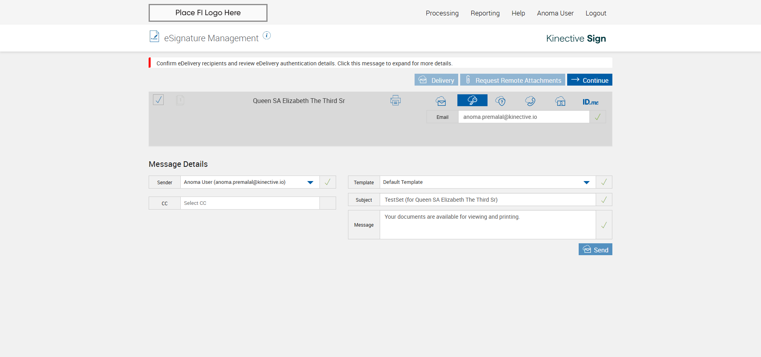Image resolution: width=761 pixels, height=357 pixels.
Task: Choose the phone authentication icon
Action: [x=530, y=101]
